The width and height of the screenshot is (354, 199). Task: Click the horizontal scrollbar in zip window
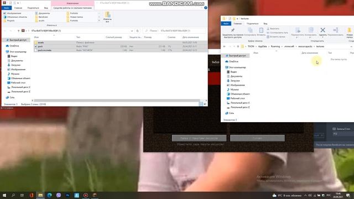[x=117, y=101]
